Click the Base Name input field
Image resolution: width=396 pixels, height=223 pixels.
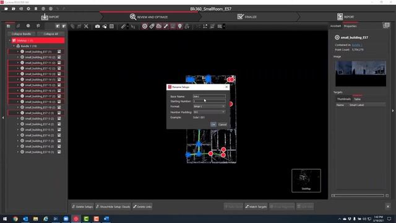[209, 97]
